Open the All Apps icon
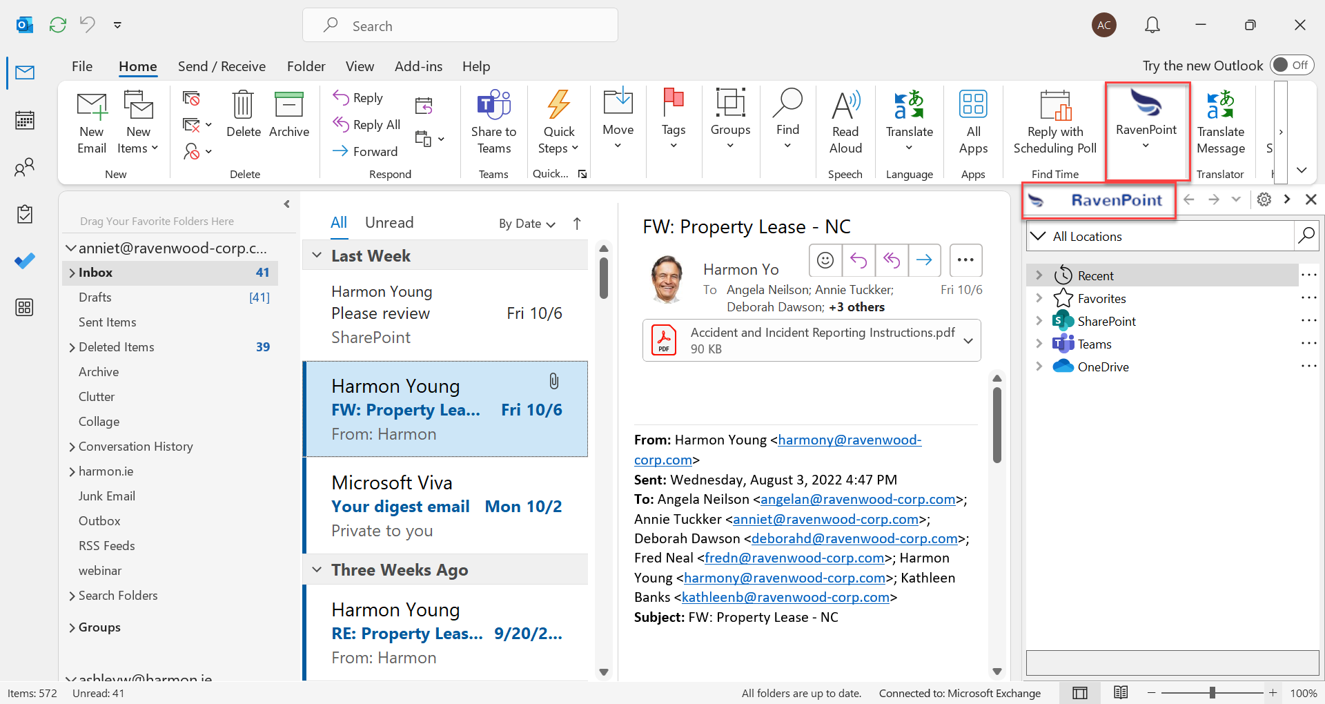 (973, 104)
